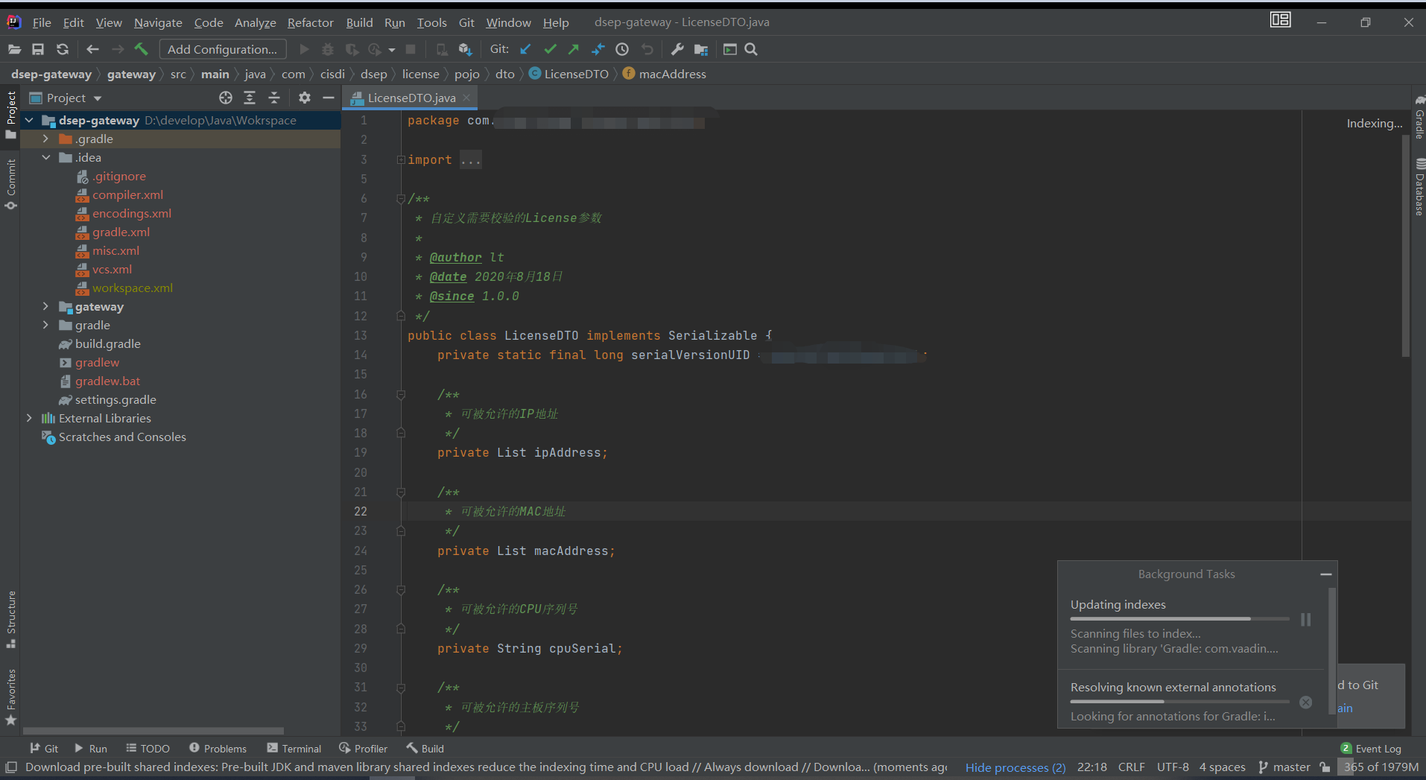Git commit checkmark icon
1426x780 pixels.
pyautogui.click(x=550, y=49)
